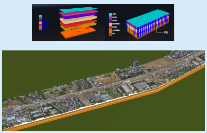Click the 桩基 callout label
207x133 pixels.
166,32
